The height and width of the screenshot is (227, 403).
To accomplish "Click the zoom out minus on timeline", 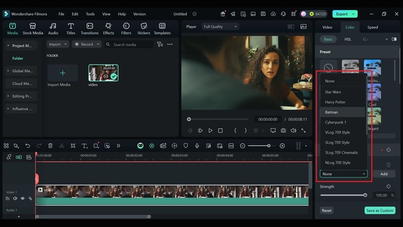I will [x=242, y=146].
